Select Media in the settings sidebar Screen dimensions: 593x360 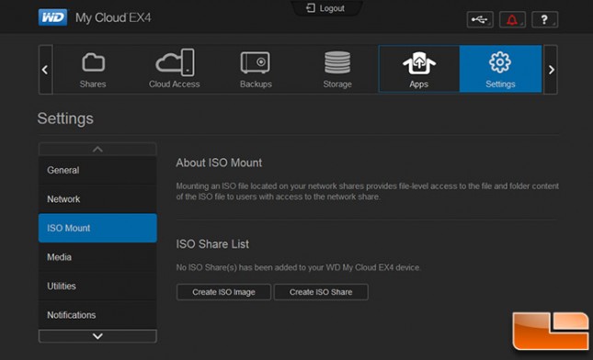point(97,257)
